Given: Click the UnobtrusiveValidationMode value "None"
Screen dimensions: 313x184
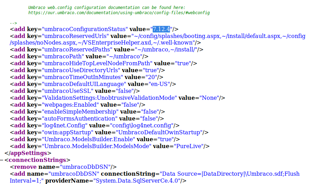Looking at the screenshot, I should click(209, 98).
